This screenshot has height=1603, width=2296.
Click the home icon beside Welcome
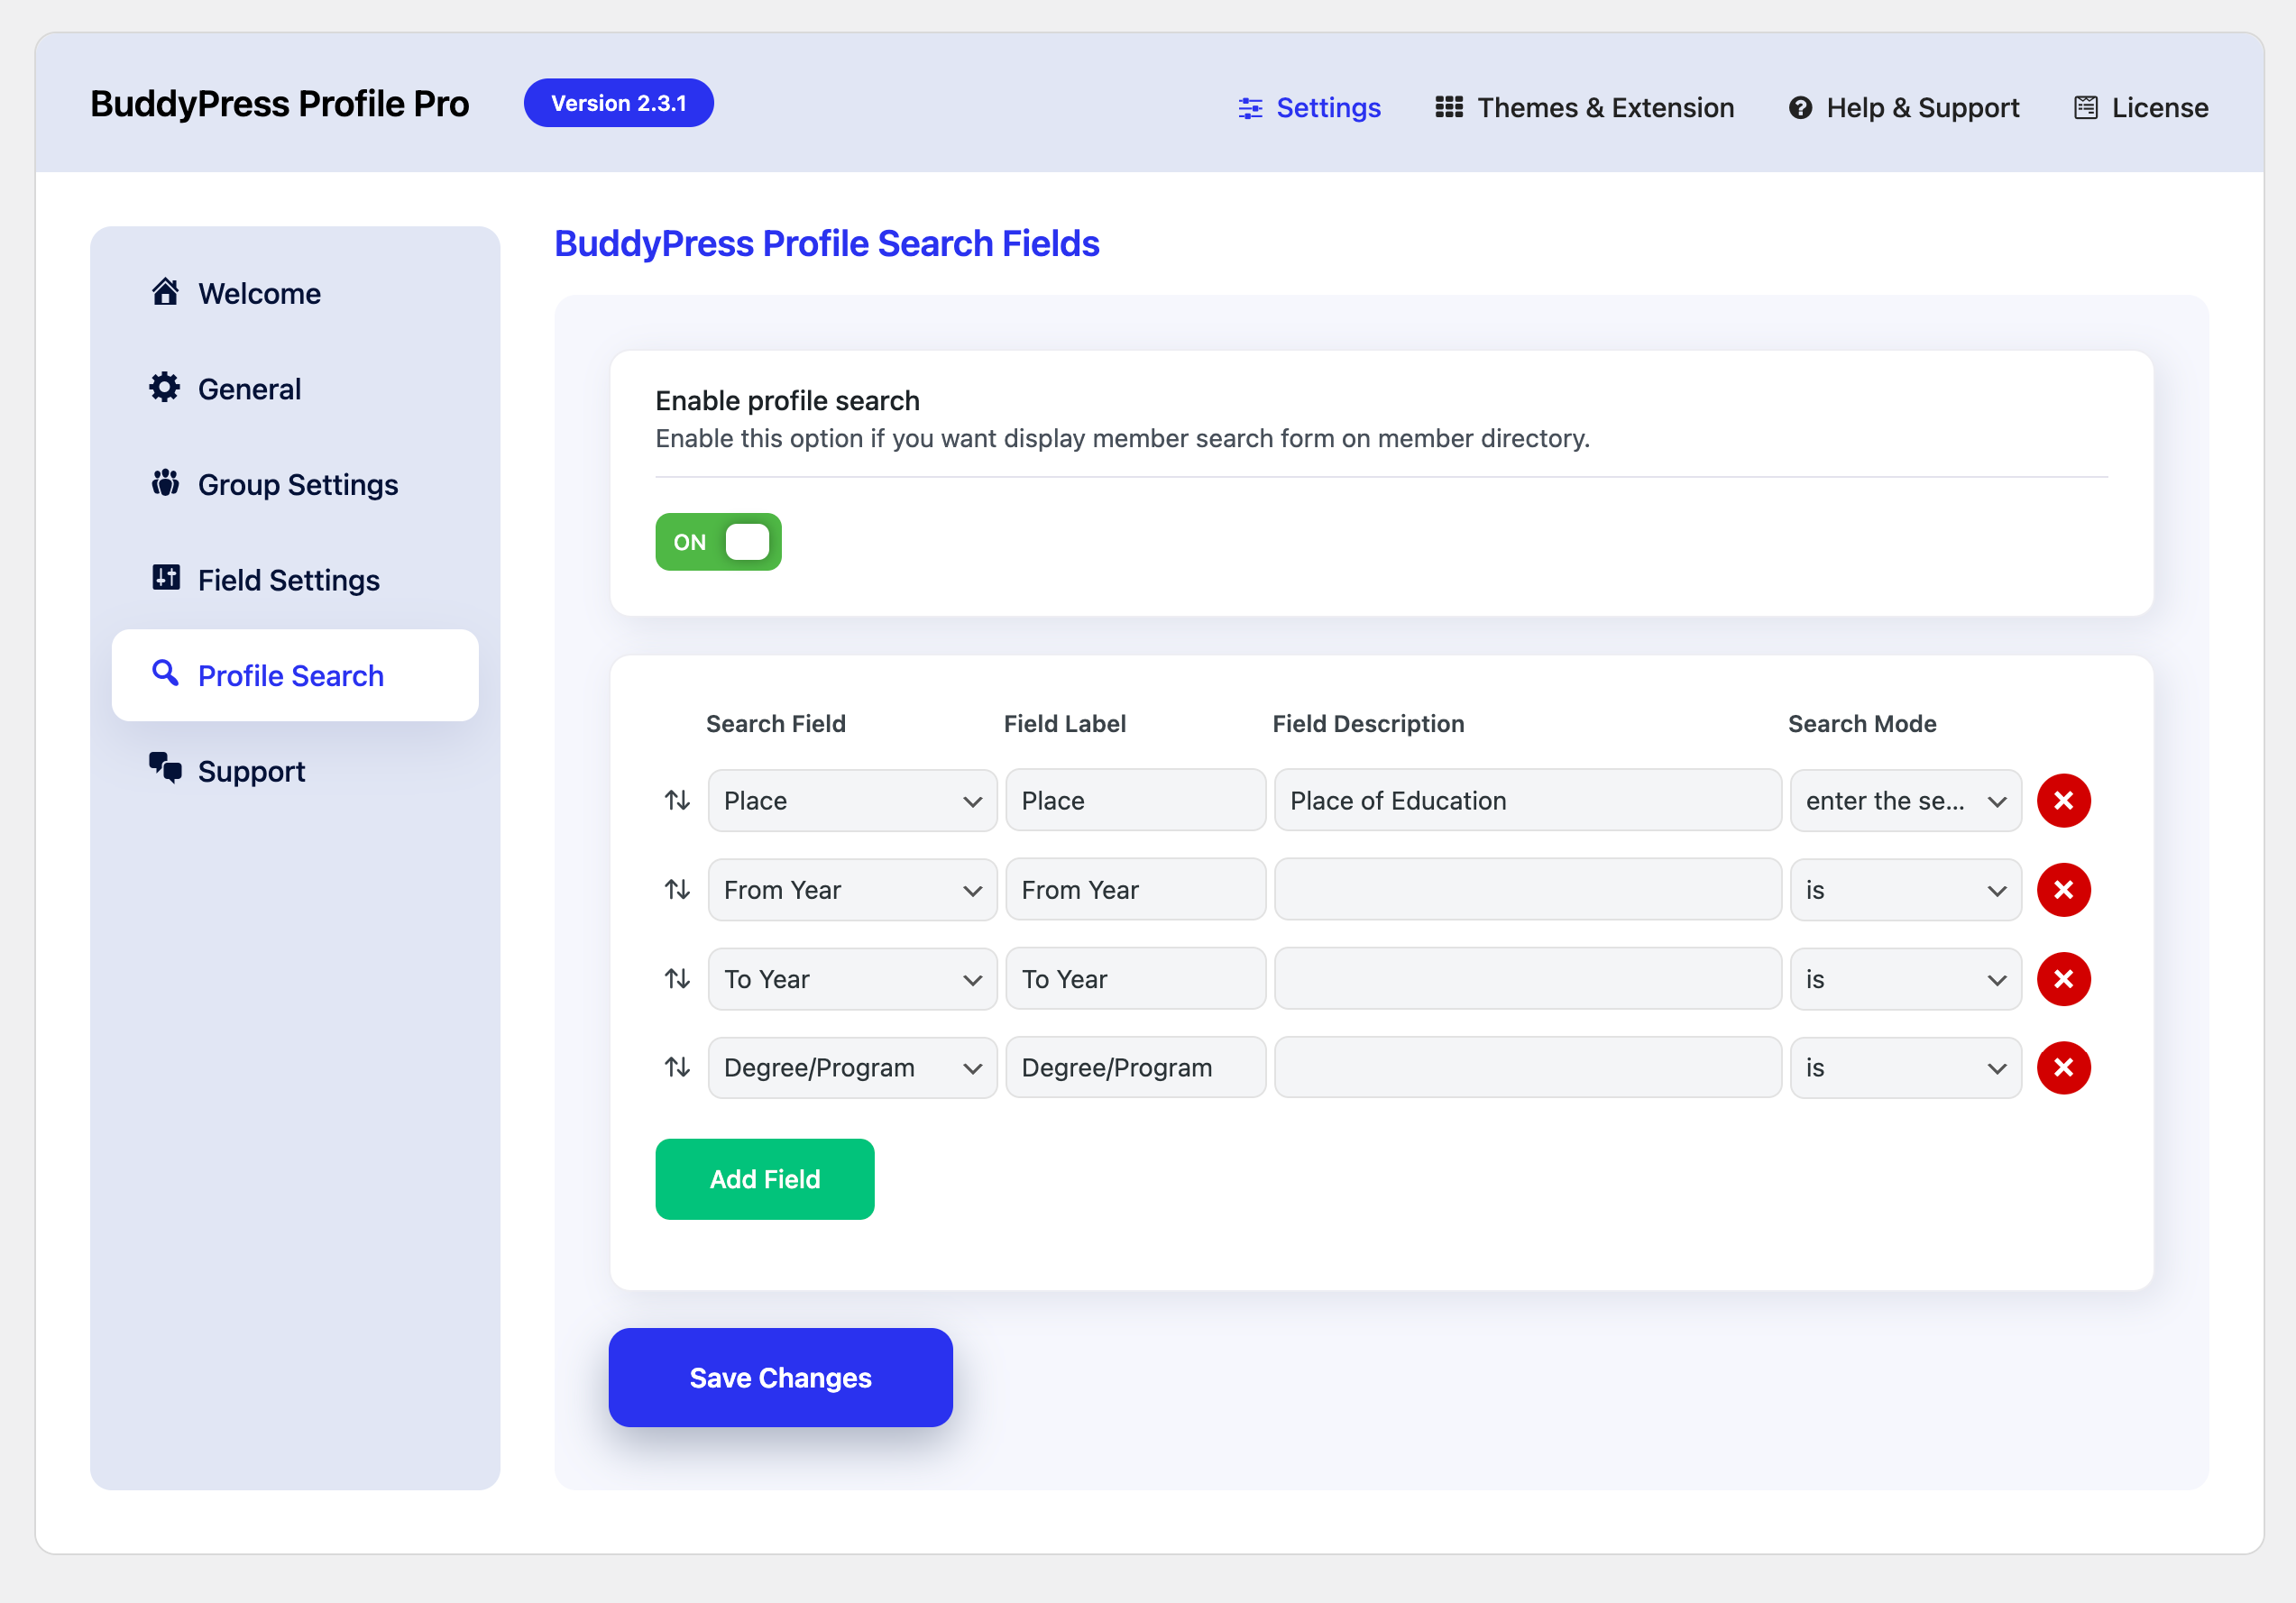click(165, 292)
